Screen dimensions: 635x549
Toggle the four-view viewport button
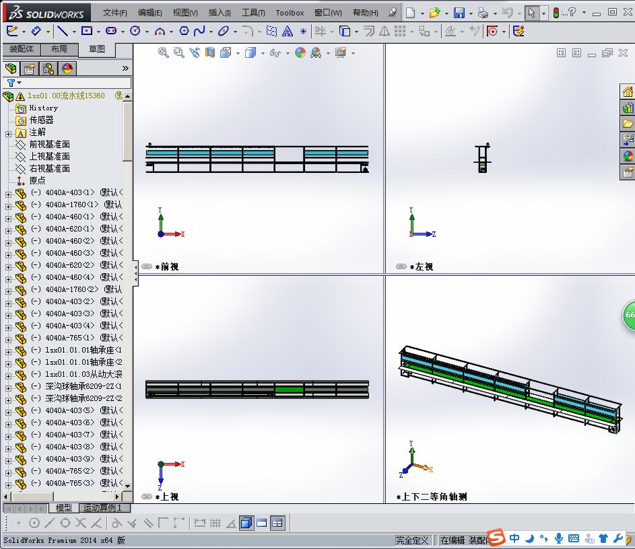277,523
